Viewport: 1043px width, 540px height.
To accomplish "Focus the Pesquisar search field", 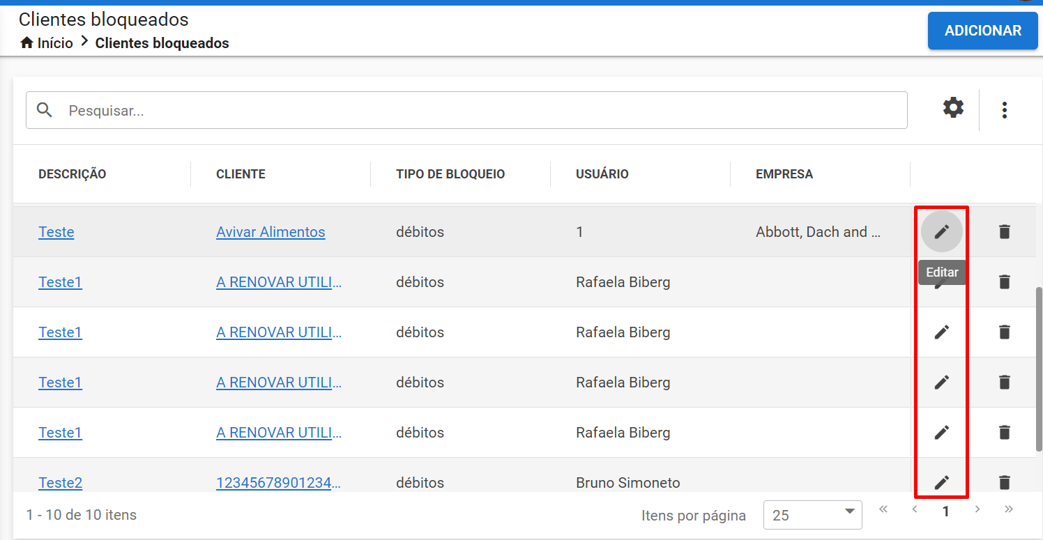I will 466,110.
